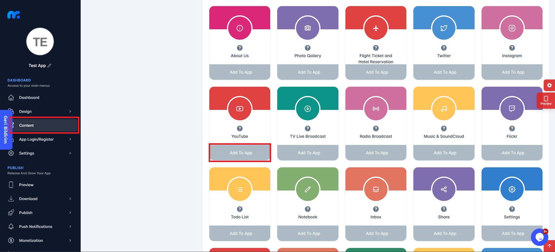Add Instagram module to app
The image size is (555, 252).
click(x=512, y=72)
